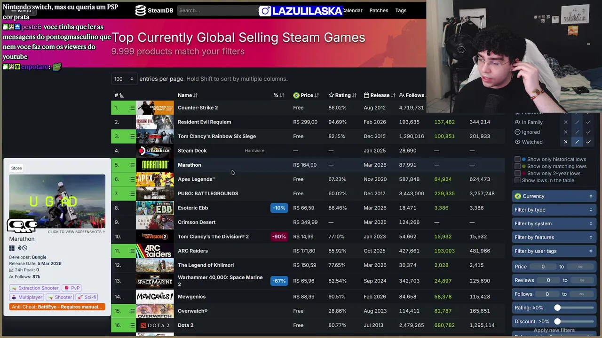
Task: Click the list icon in Rainbow Six Siege row
Action: pyautogui.click(x=132, y=137)
